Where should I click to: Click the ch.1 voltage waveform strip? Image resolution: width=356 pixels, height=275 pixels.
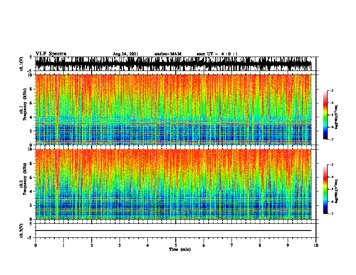click(x=173, y=64)
